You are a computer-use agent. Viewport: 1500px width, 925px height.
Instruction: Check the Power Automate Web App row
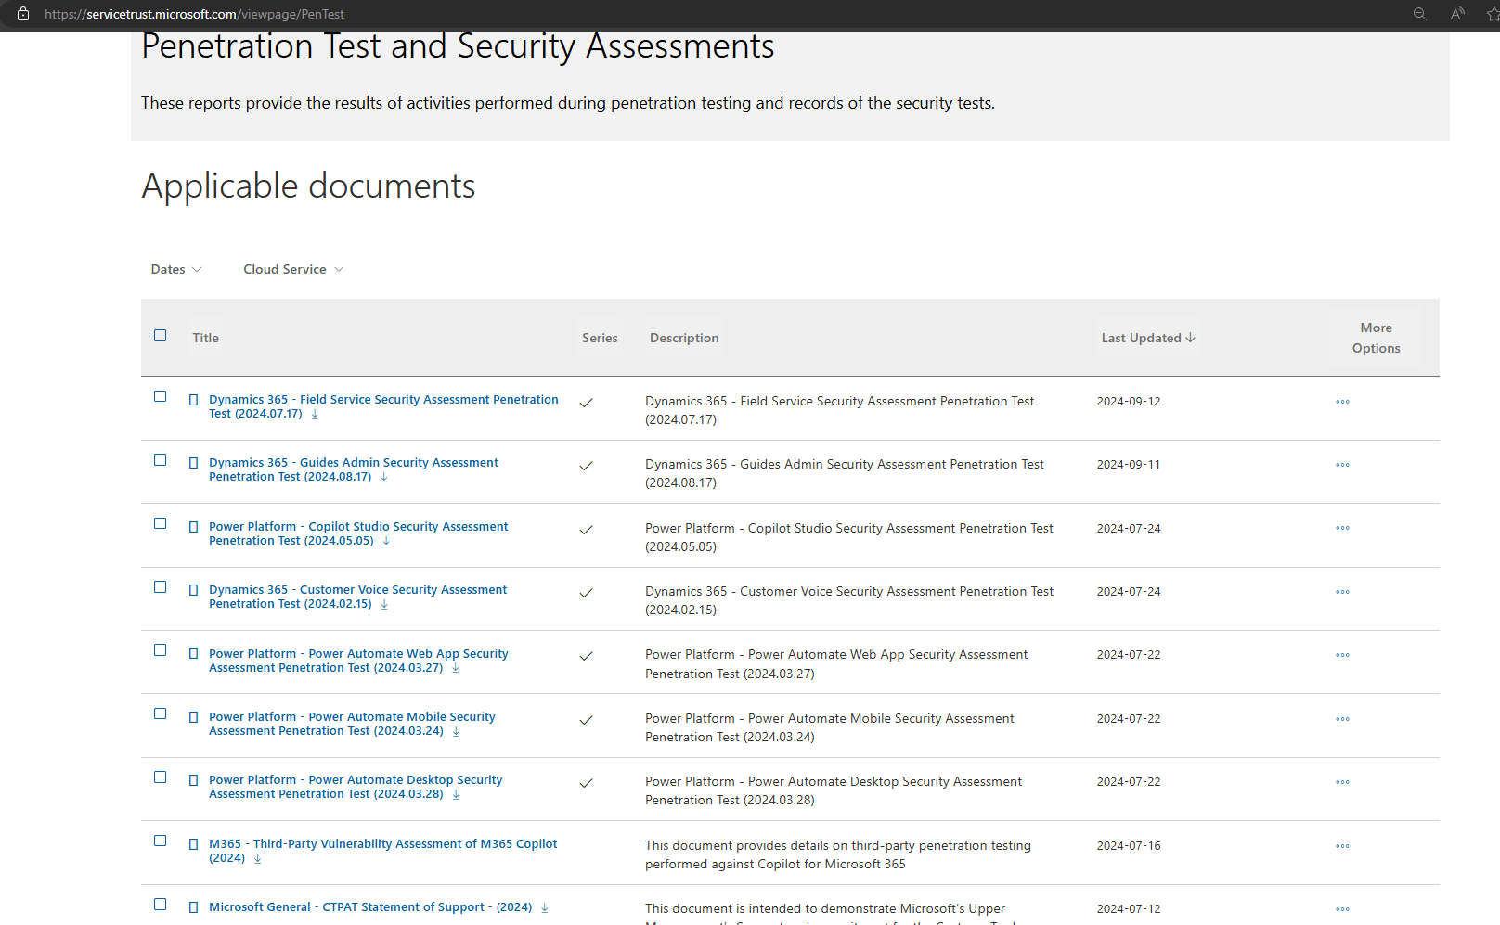point(161,650)
